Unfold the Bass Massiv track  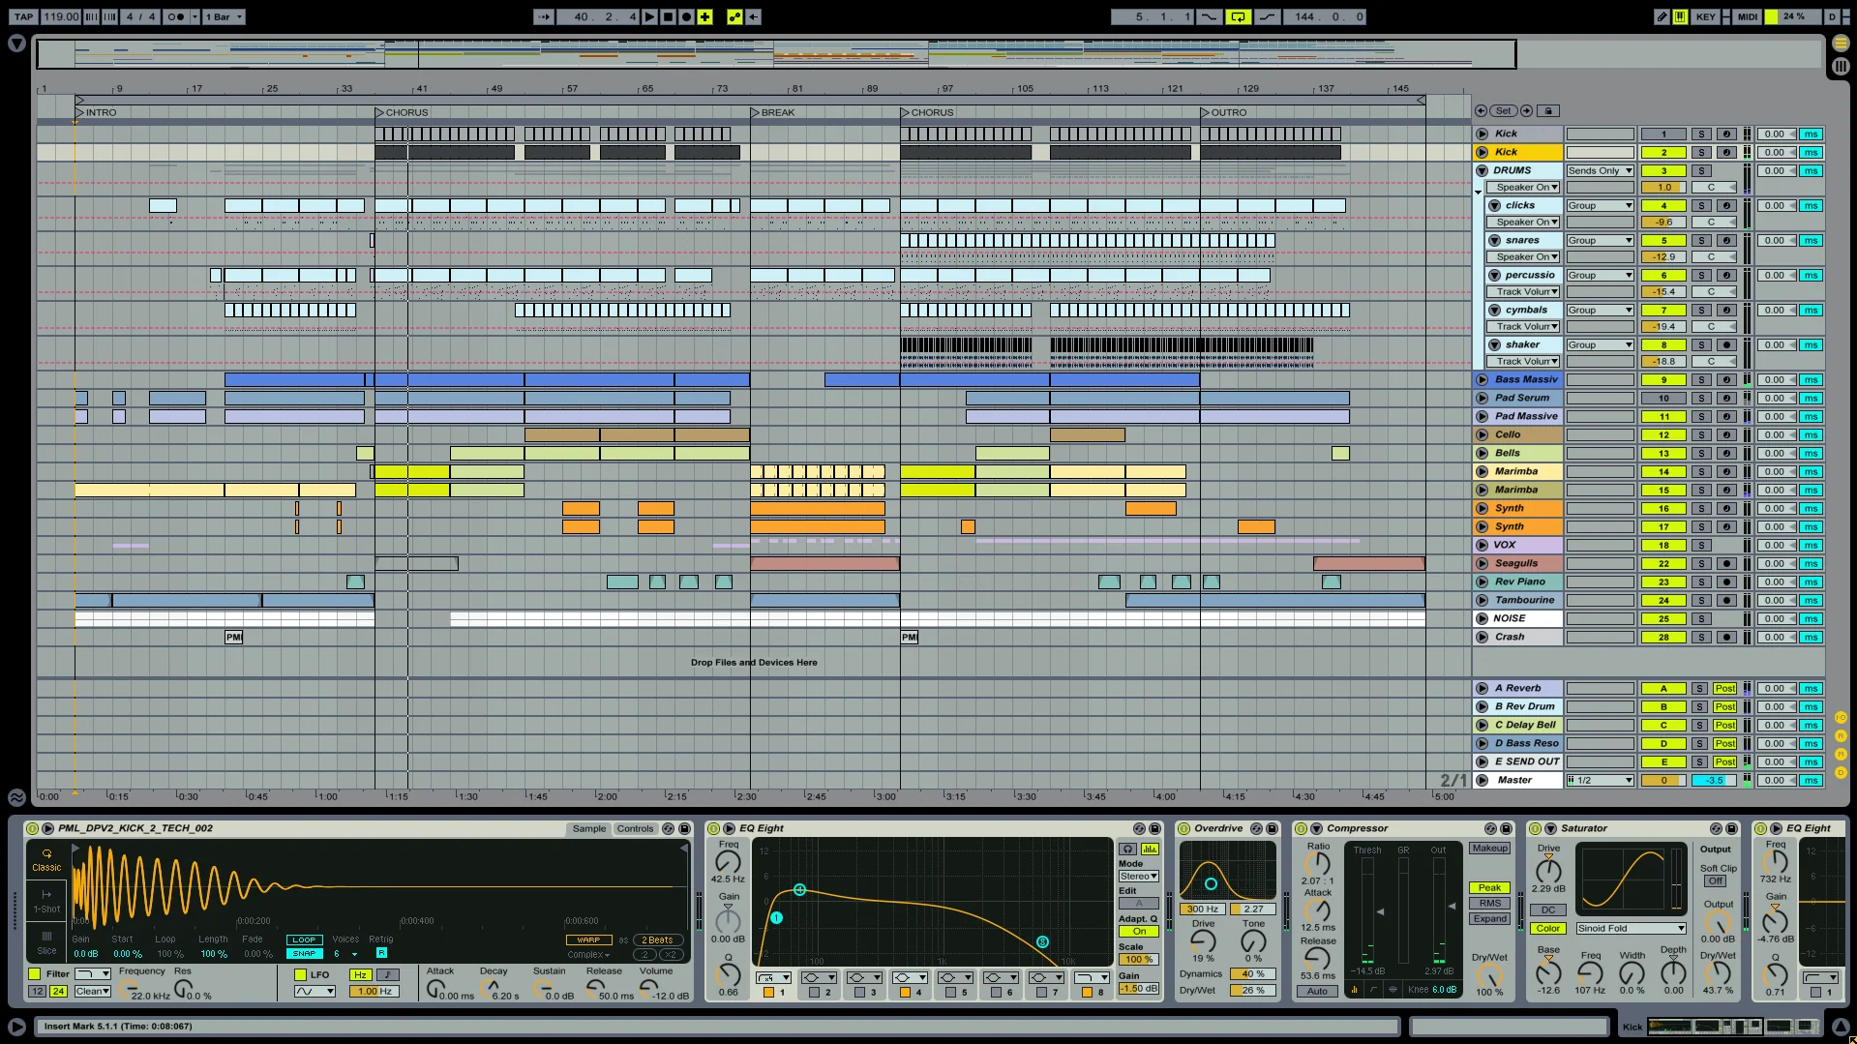(1483, 379)
